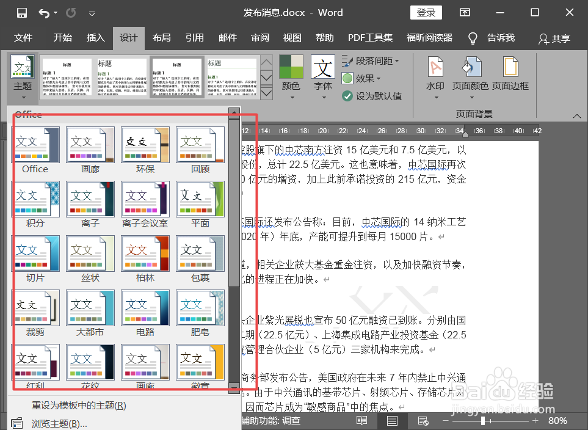Image resolution: width=588 pixels, height=430 pixels.
Task: Click the 页面边框 page borders icon
Action: tap(510, 73)
